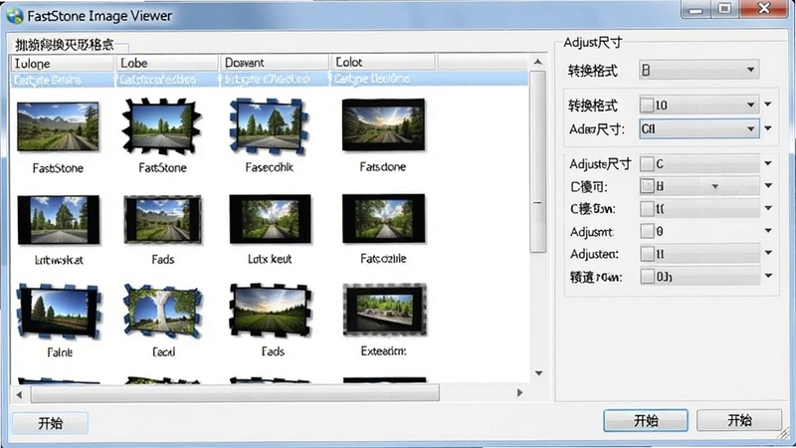Select the Facxl tree thumbnail
This screenshot has height=448, width=796.
click(163, 312)
